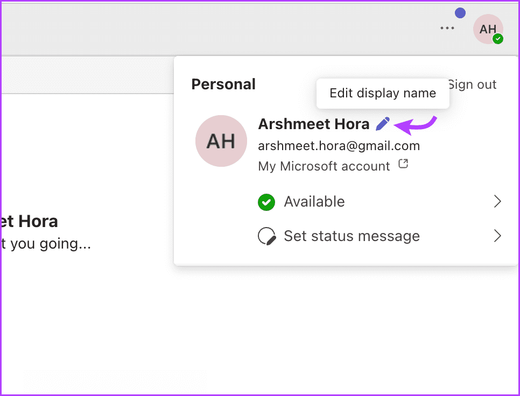The image size is (520, 396).
Task: Click the external link icon after My Microsoft account
Action: 403,165
